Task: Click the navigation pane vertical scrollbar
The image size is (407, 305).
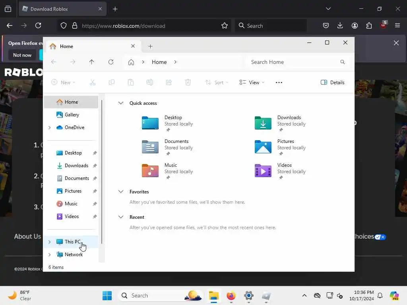Action: click(102, 171)
